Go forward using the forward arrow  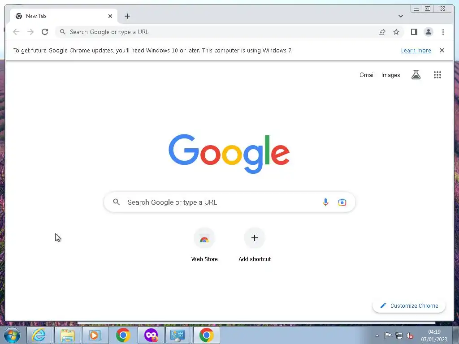point(30,32)
